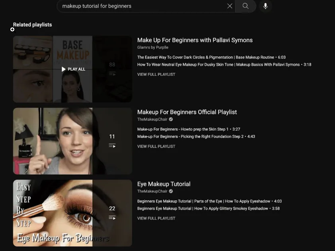Open 'Make Up For Beginners with Pallavi Symons' title

coord(195,40)
